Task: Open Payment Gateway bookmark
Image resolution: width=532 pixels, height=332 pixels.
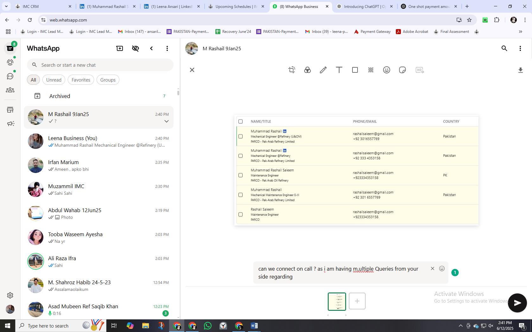Action: tap(372, 32)
